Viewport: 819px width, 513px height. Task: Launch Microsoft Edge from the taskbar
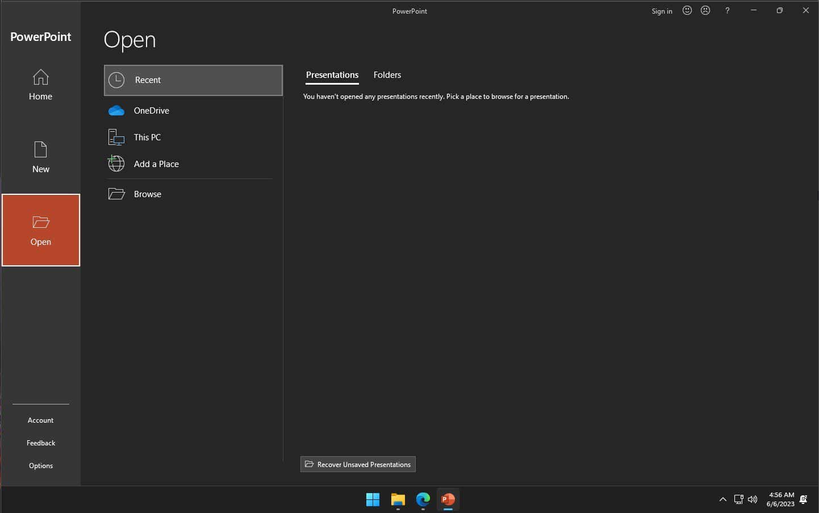pyautogui.click(x=423, y=499)
